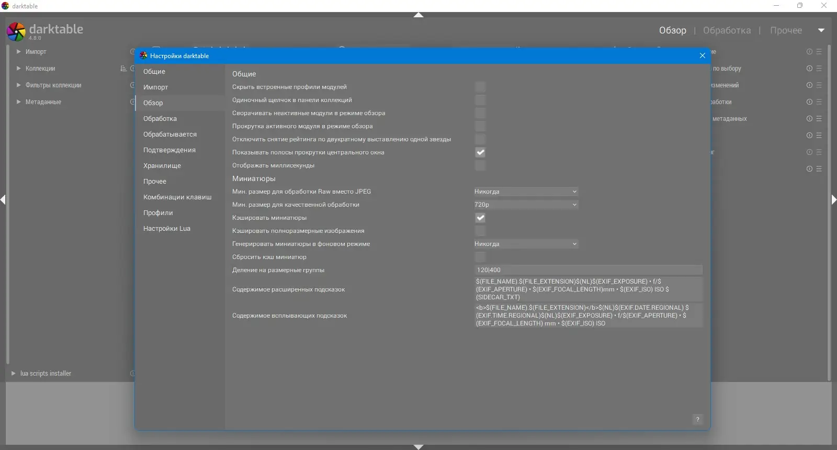
Task: Open the Хранилище settings page
Action: [x=180, y=166]
